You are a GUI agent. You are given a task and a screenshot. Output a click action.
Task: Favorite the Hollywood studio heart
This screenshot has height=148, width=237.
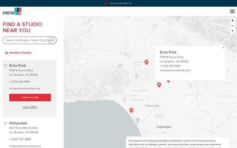(6, 123)
